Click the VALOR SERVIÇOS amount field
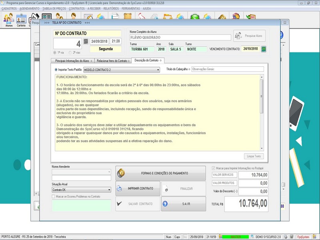 point(253,175)
